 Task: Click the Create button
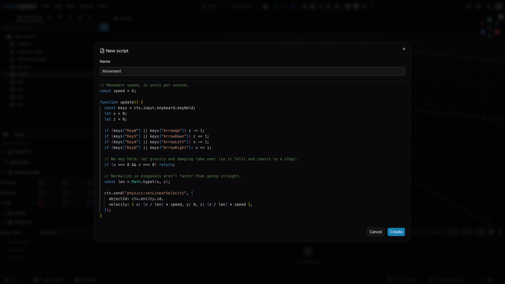pyautogui.click(x=396, y=232)
